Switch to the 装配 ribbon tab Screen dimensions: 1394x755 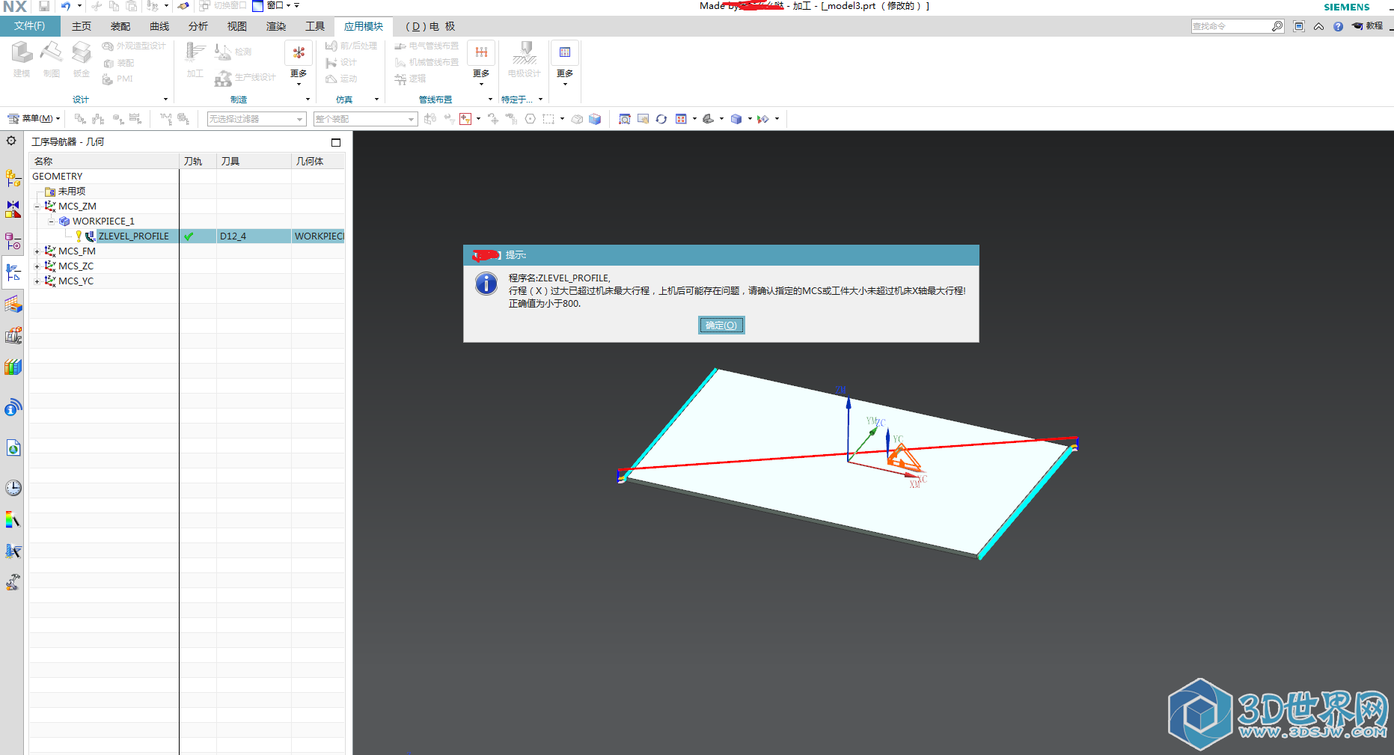point(120,26)
